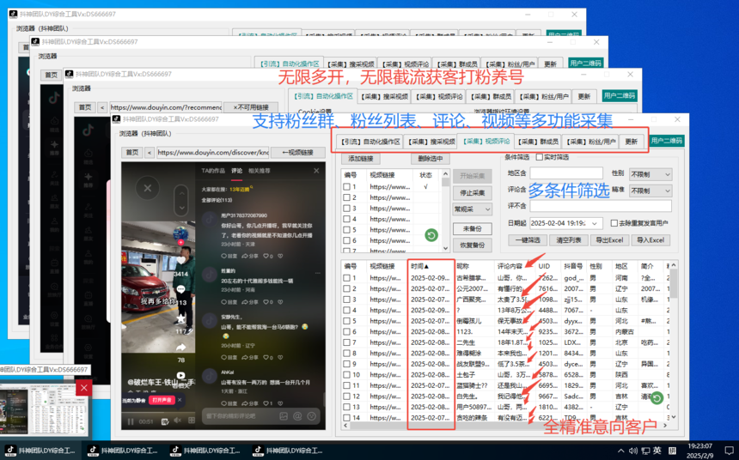This screenshot has width=739, height=460.
Task: Click the 导出Excel button
Action: (x=609, y=240)
